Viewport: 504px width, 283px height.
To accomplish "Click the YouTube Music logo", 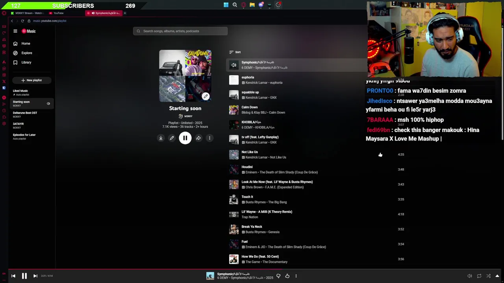I will 28,31.
